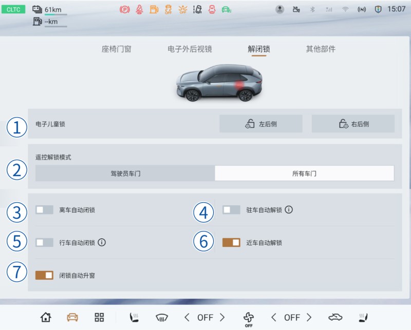
Task: Tap the security shield icon
Action: (x=378, y=10)
